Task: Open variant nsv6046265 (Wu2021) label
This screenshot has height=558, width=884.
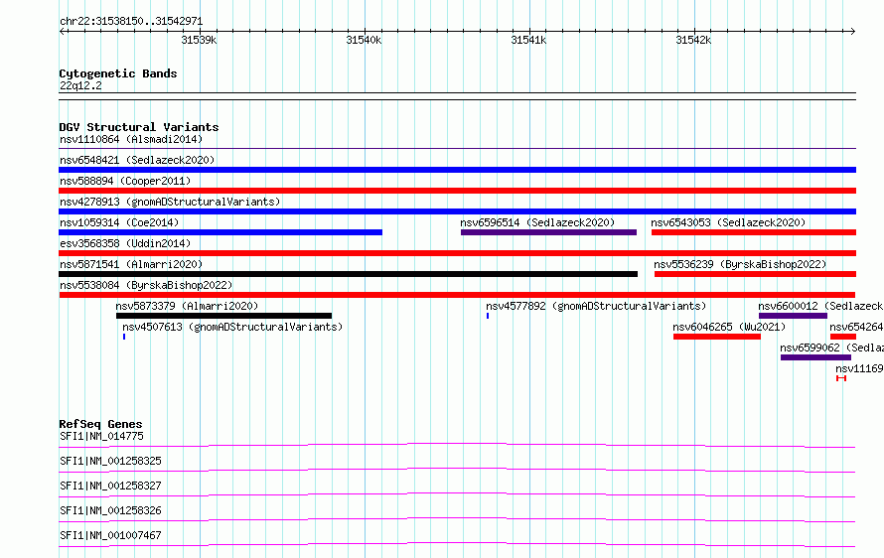Action: click(x=729, y=327)
